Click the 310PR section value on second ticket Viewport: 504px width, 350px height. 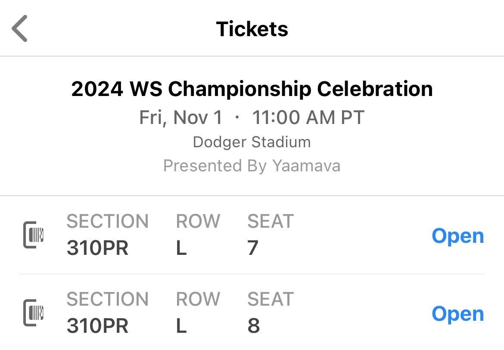click(x=97, y=326)
